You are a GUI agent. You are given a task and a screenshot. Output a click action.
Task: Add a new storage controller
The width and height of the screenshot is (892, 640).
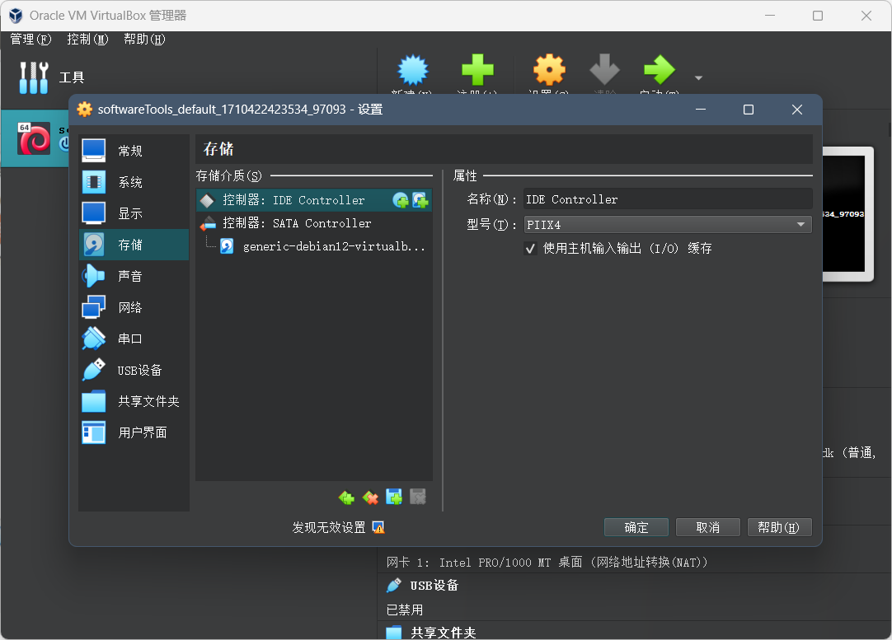coord(345,498)
